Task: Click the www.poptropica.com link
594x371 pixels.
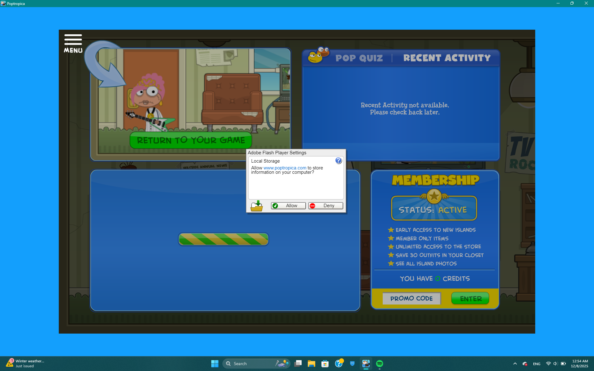Action: [x=285, y=168]
